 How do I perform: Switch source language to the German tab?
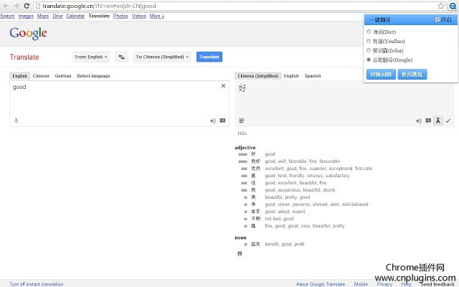[63, 75]
